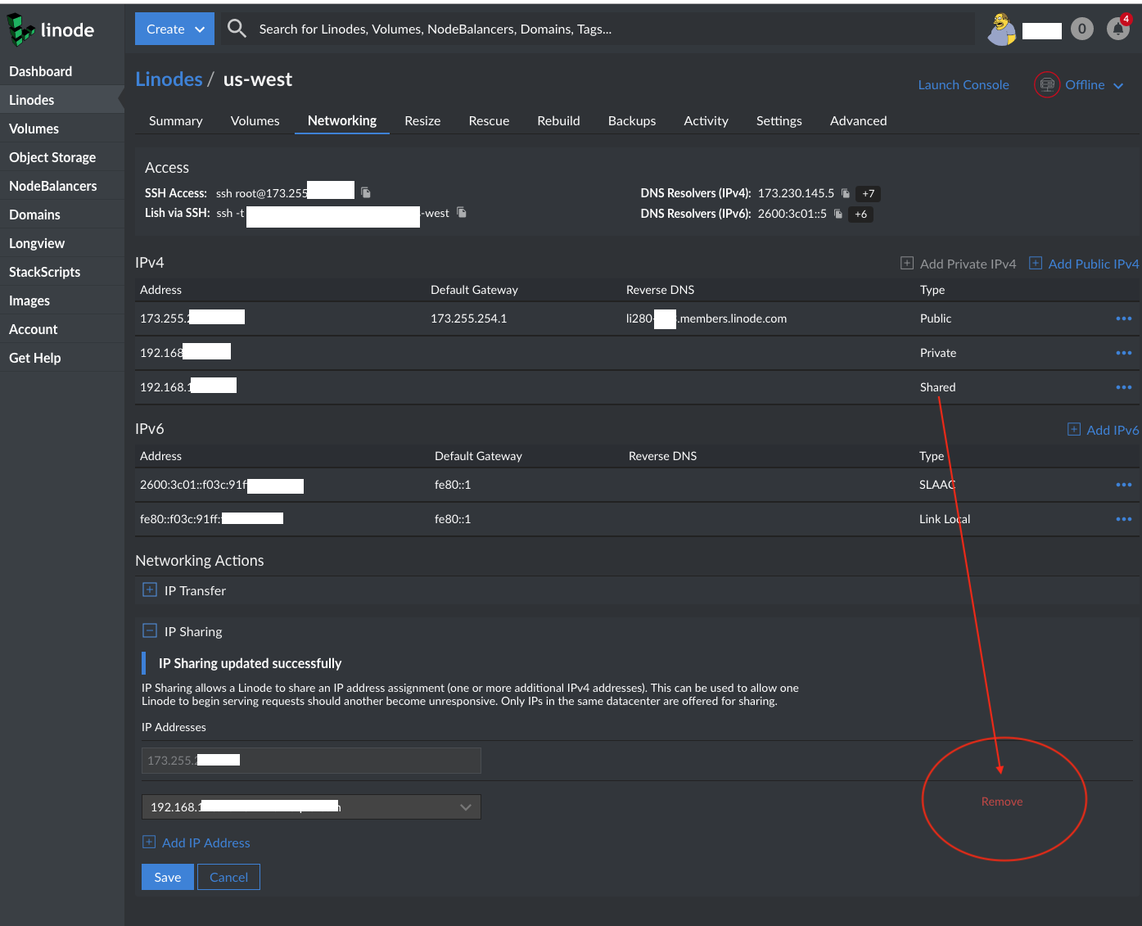Open Volumes in the sidebar
The image size is (1142, 926).
pyautogui.click(x=62, y=129)
